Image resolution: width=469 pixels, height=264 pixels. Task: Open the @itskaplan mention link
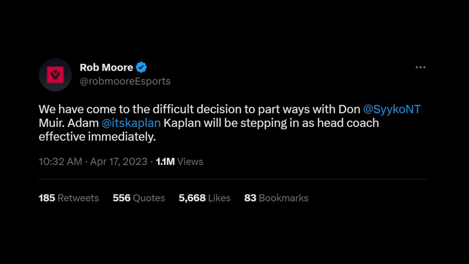pyautogui.click(x=131, y=123)
